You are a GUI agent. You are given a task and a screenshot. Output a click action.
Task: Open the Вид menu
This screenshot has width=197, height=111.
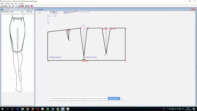[12, 3]
